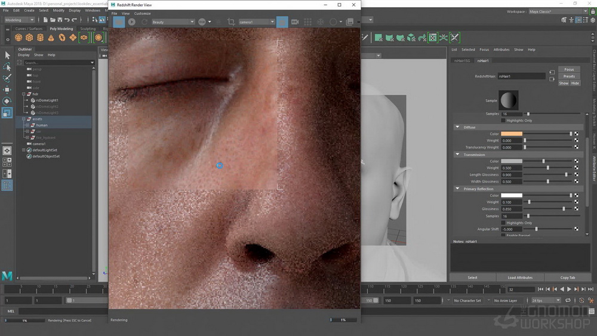
Task: Map texture to Transmission Color checker button
Action: coord(576,161)
